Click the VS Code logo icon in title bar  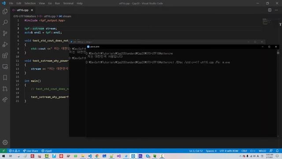click(x=4, y=3)
